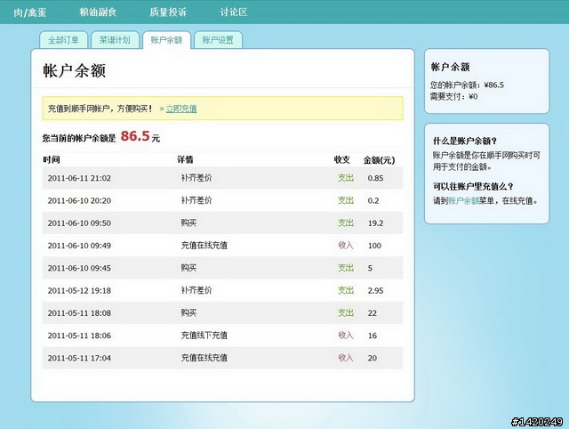Select the 2011-06-10 09:49 timestamp
This screenshot has width=569, height=429.
pyautogui.click(x=79, y=246)
